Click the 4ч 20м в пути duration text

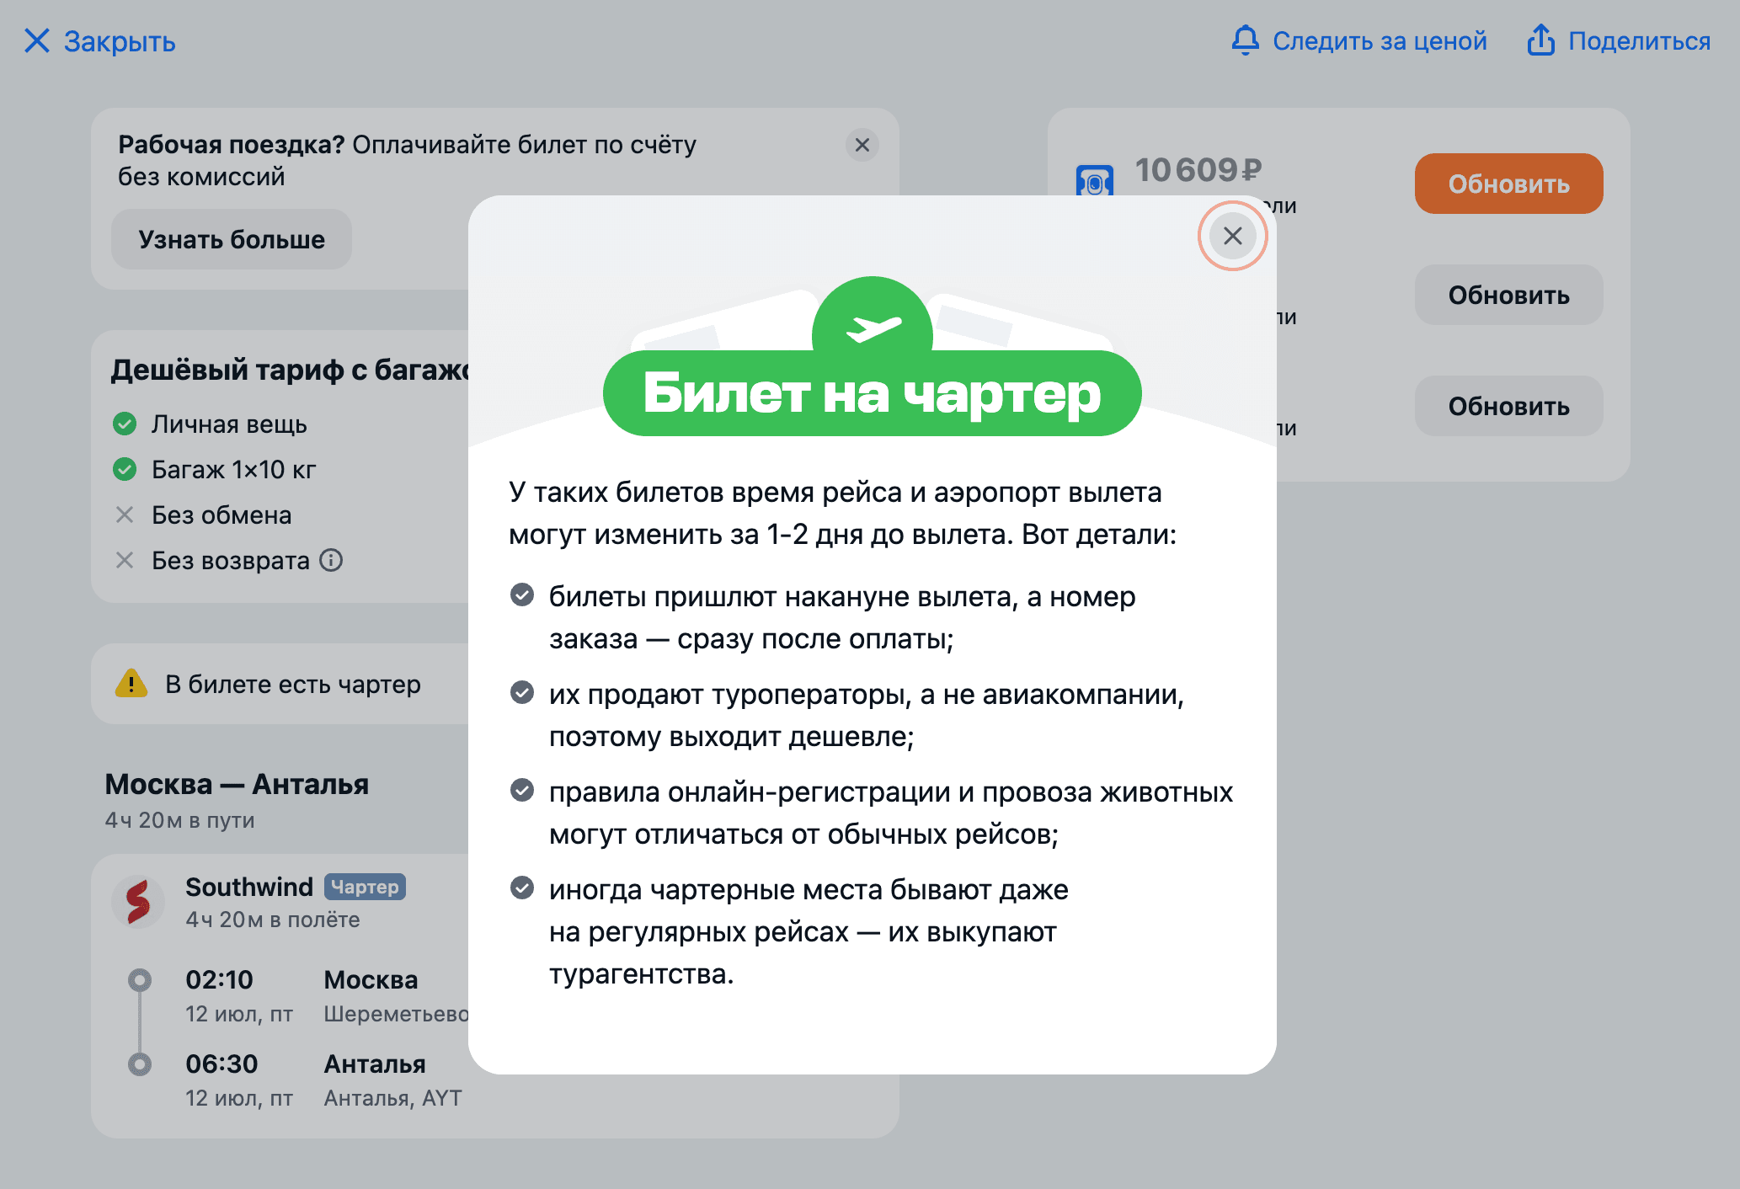pyautogui.click(x=179, y=820)
